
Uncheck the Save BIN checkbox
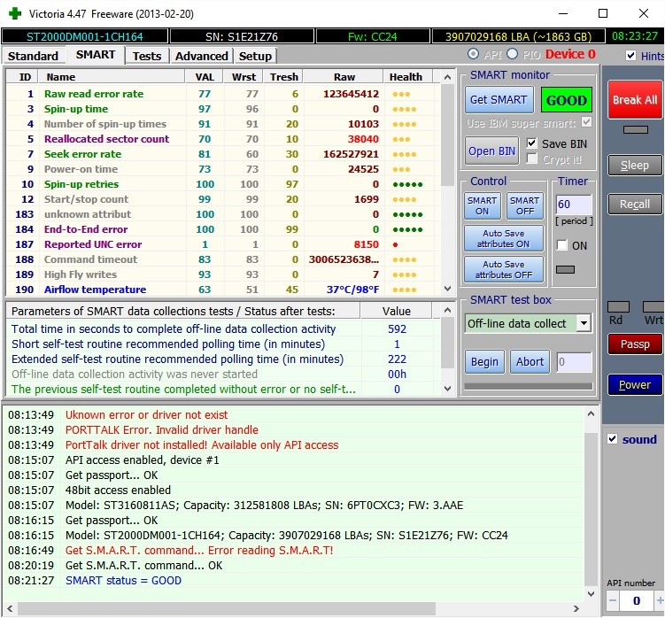[531, 143]
